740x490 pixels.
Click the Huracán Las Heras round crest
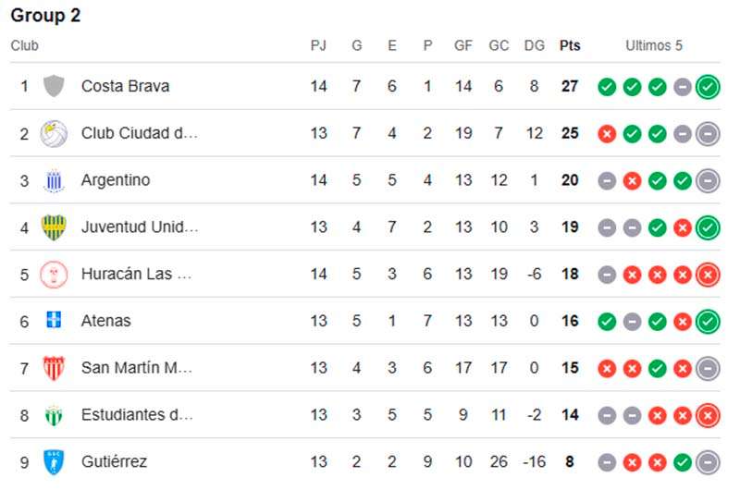pyautogui.click(x=54, y=275)
